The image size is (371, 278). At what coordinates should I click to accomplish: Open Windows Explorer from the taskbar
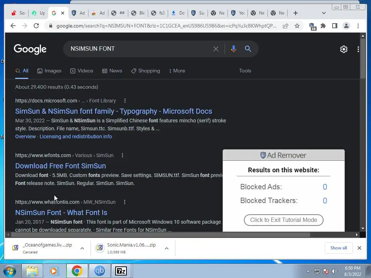click(x=32, y=271)
